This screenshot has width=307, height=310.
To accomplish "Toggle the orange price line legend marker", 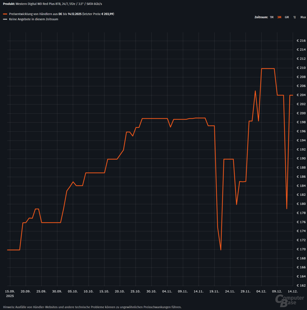I will (5, 14).
